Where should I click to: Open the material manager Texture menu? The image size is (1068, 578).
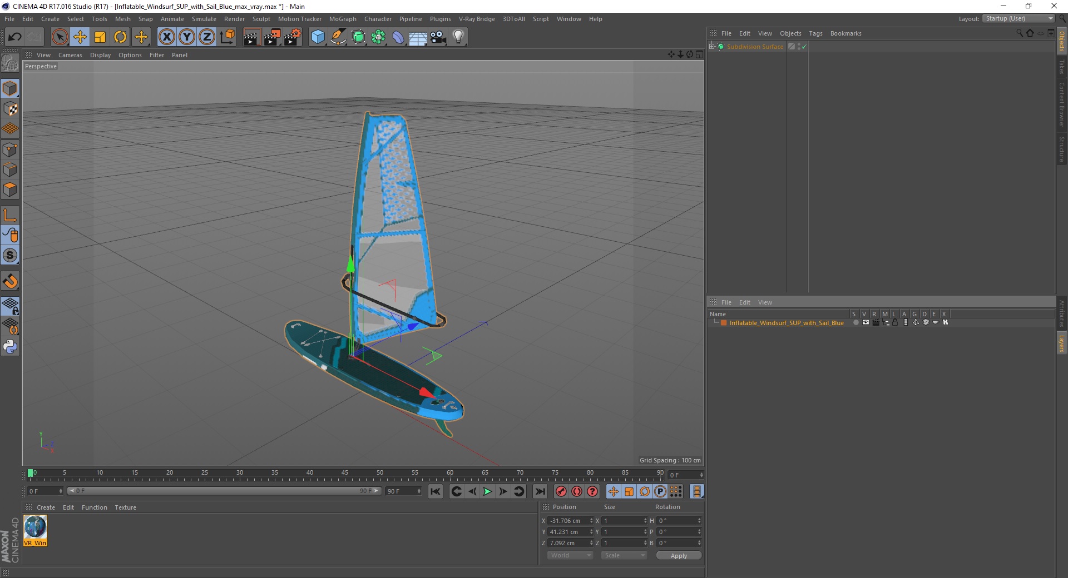125,507
